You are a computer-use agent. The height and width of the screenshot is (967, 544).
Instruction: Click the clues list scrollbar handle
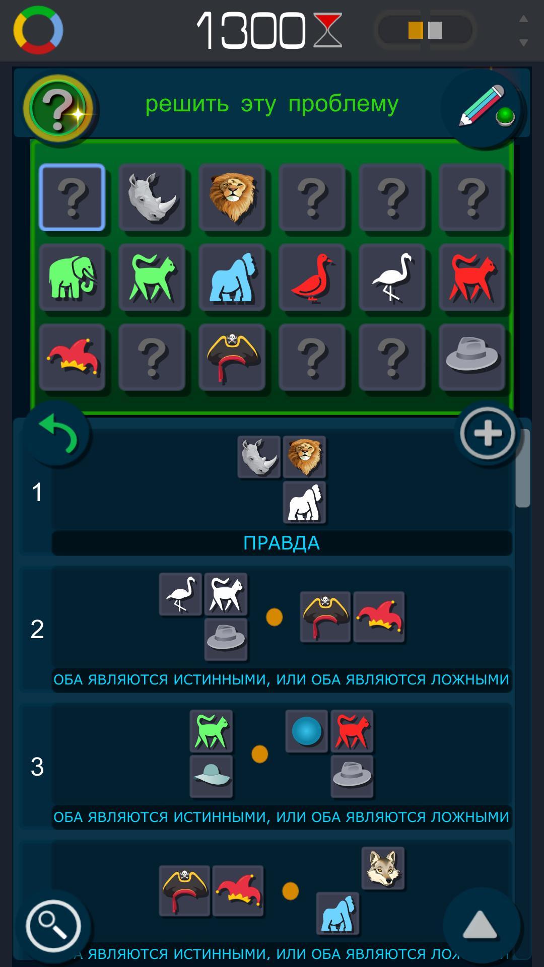click(523, 468)
